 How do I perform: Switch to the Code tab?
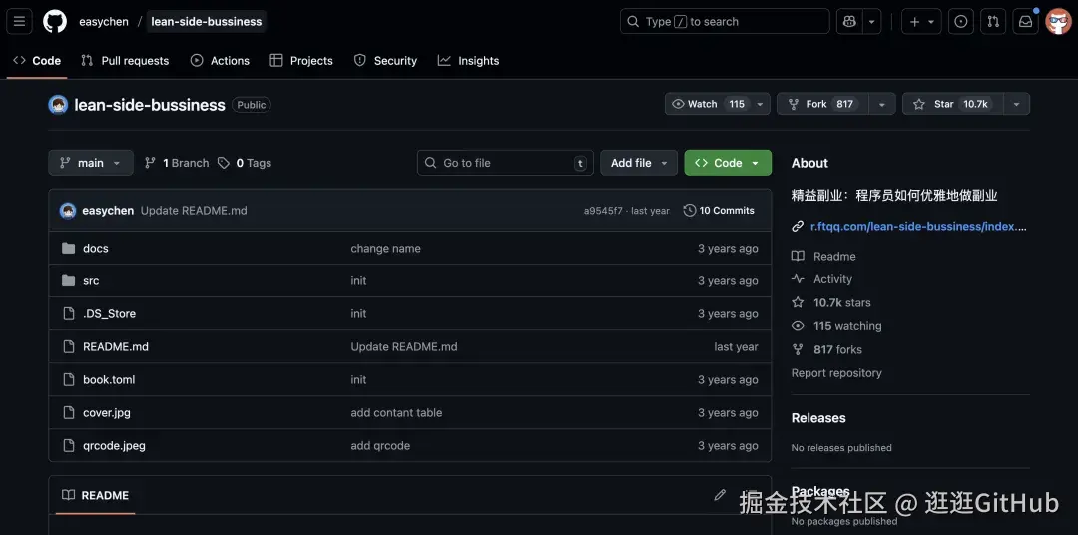coord(37,61)
